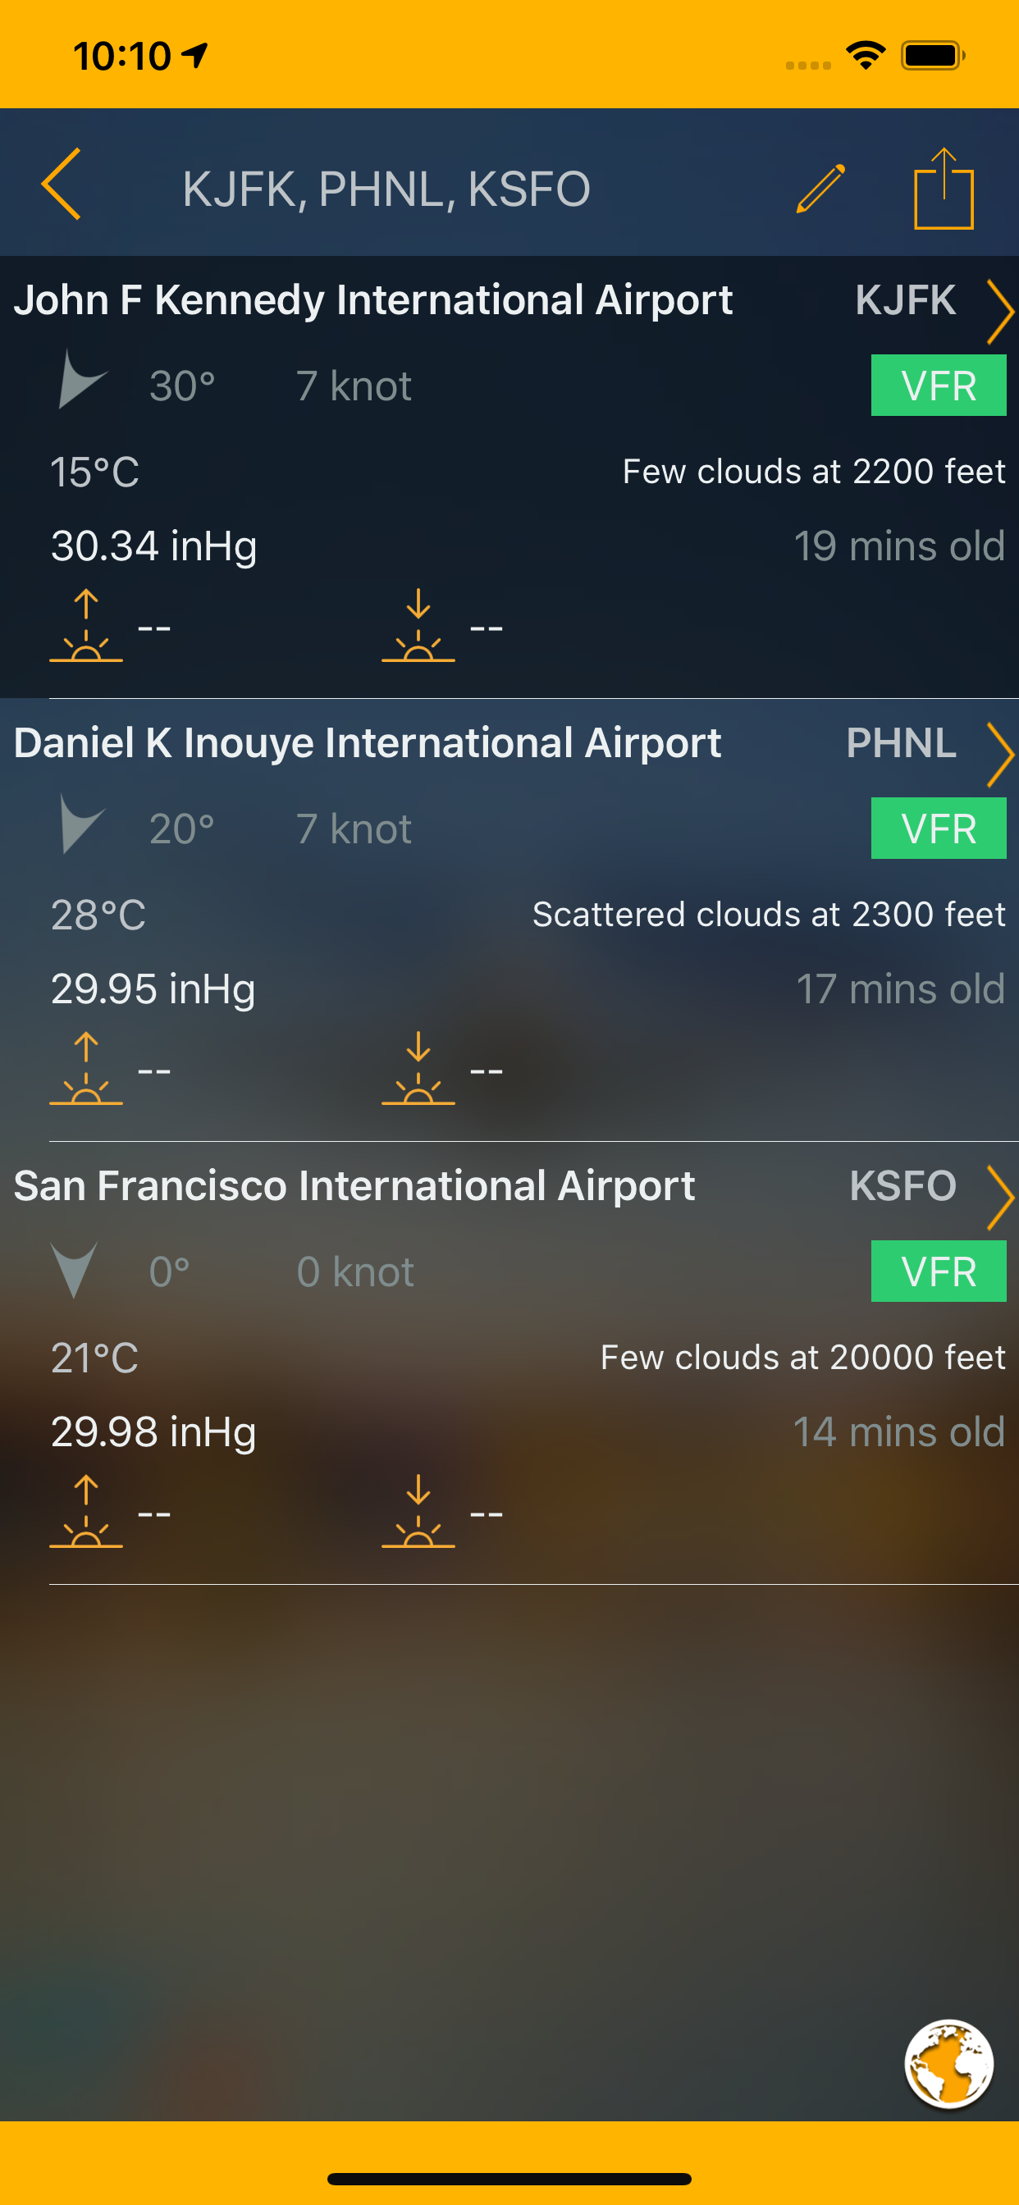Tap the KJFK sunset icon
Viewport: 1019px width, 2205px height.
coord(418,626)
